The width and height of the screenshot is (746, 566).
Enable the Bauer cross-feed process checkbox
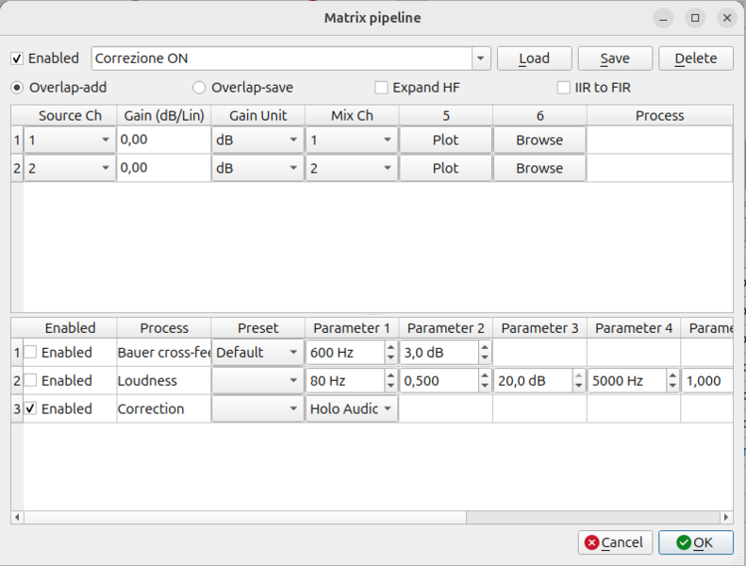[x=31, y=352]
